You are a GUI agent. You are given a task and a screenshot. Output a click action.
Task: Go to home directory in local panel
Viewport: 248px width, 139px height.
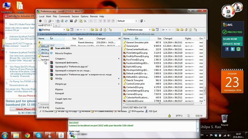point(101,30)
